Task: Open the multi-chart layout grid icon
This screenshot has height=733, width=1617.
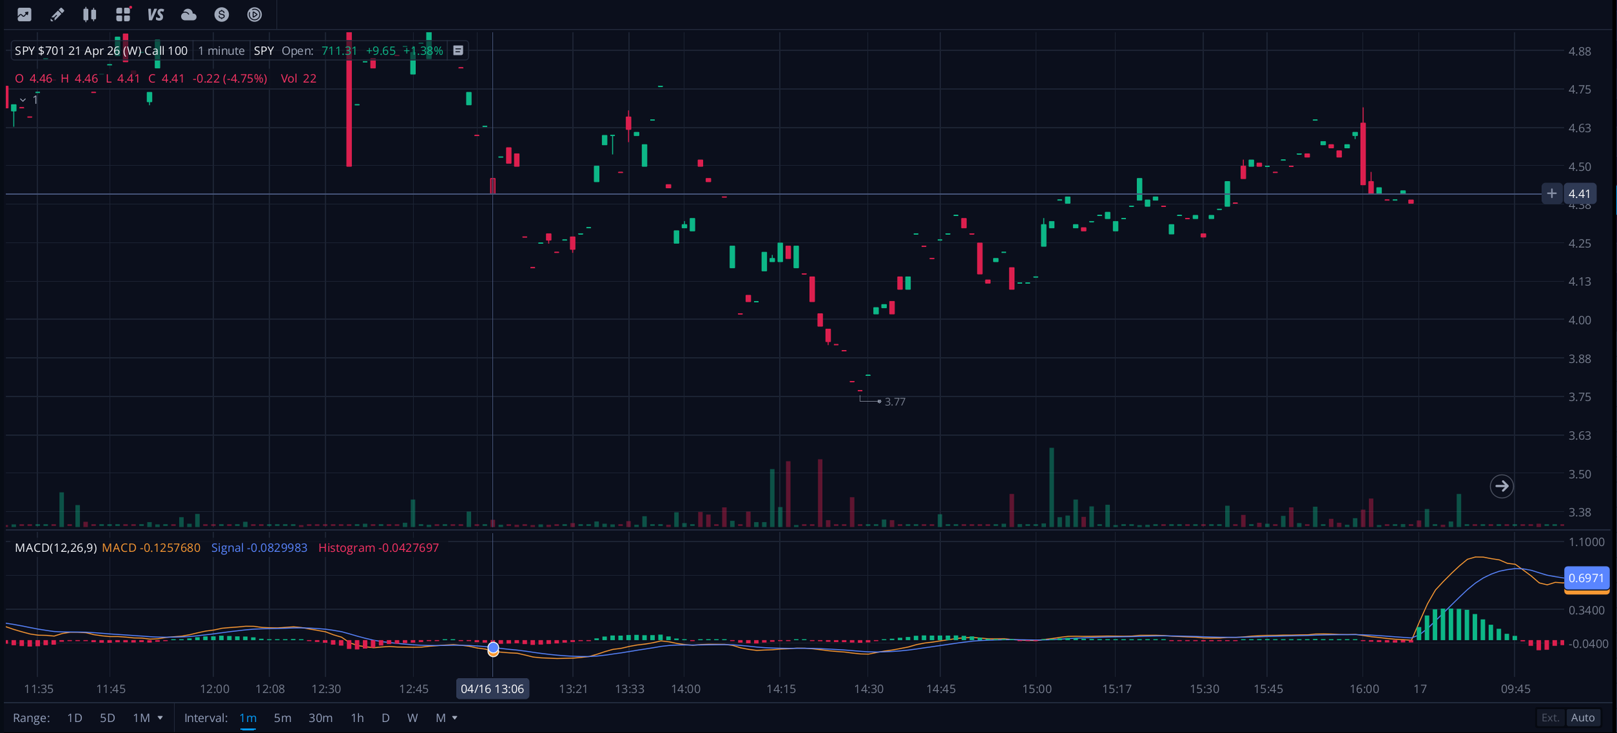Action: 123,14
